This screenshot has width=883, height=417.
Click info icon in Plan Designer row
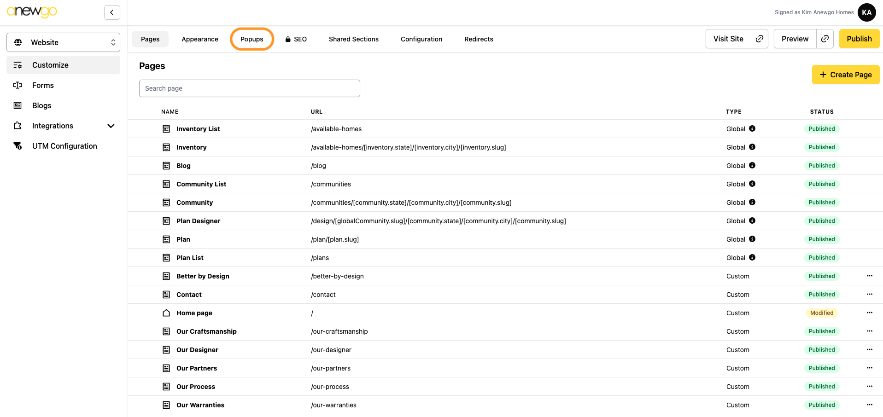tap(752, 221)
